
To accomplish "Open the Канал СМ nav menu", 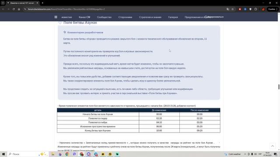I will coord(84,17).
